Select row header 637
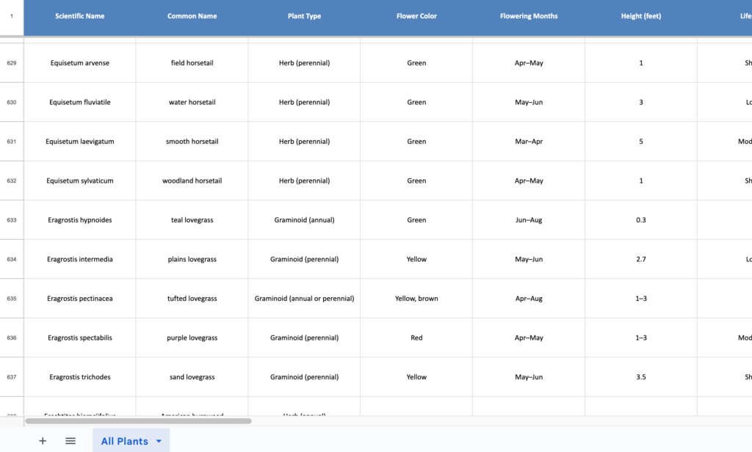 click(x=12, y=377)
